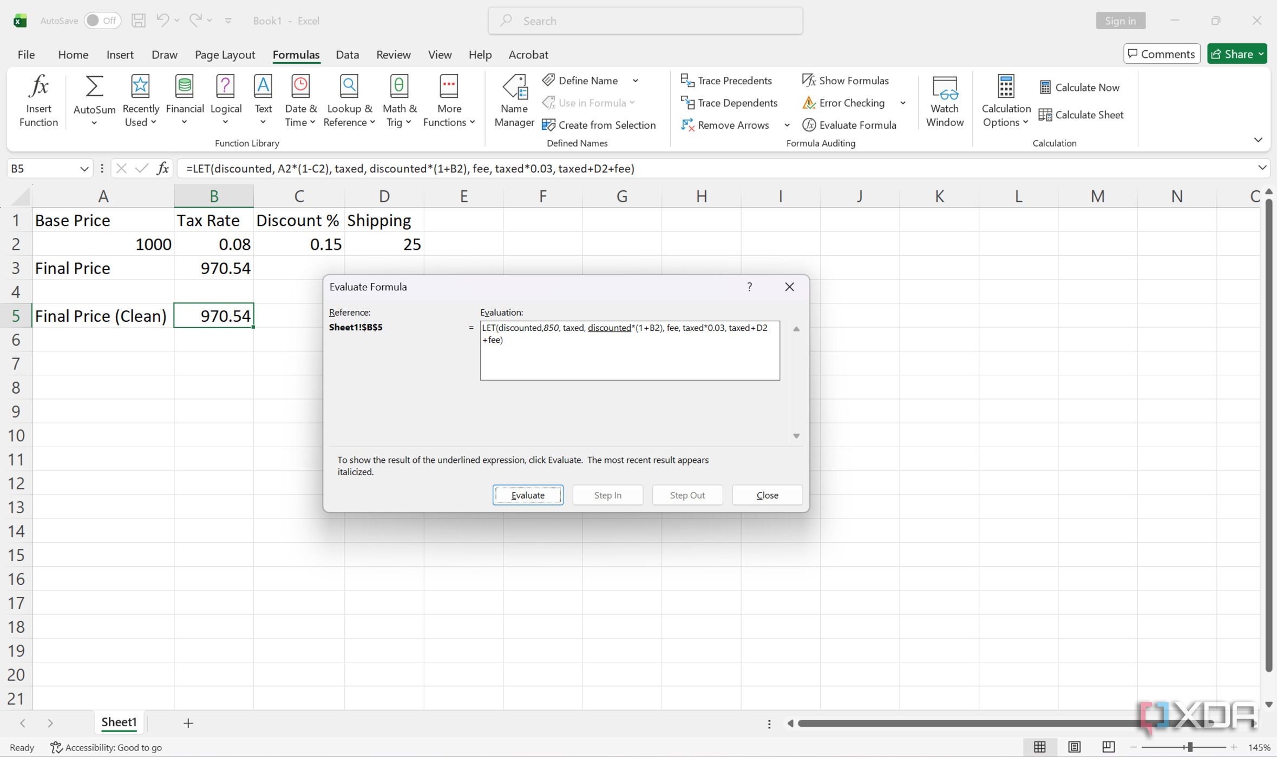Screen dimensions: 1277x757
Task: Click Evaluate in the dialog
Action: pos(528,495)
